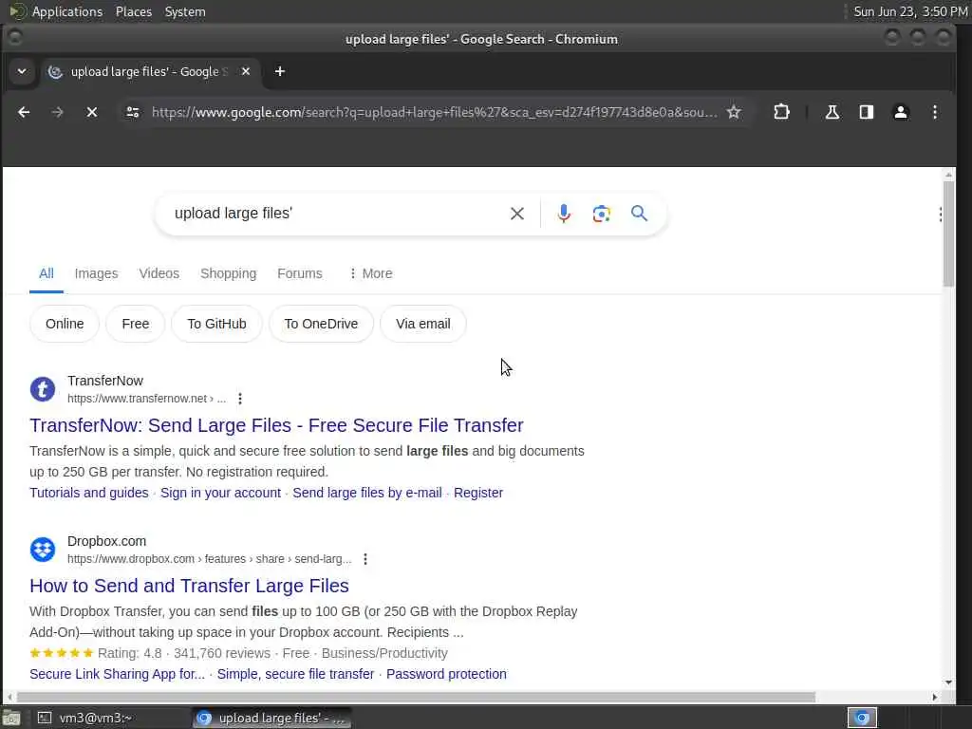Open site information icon in address bar
The height and width of the screenshot is (729, 972).
coord(133,112)
